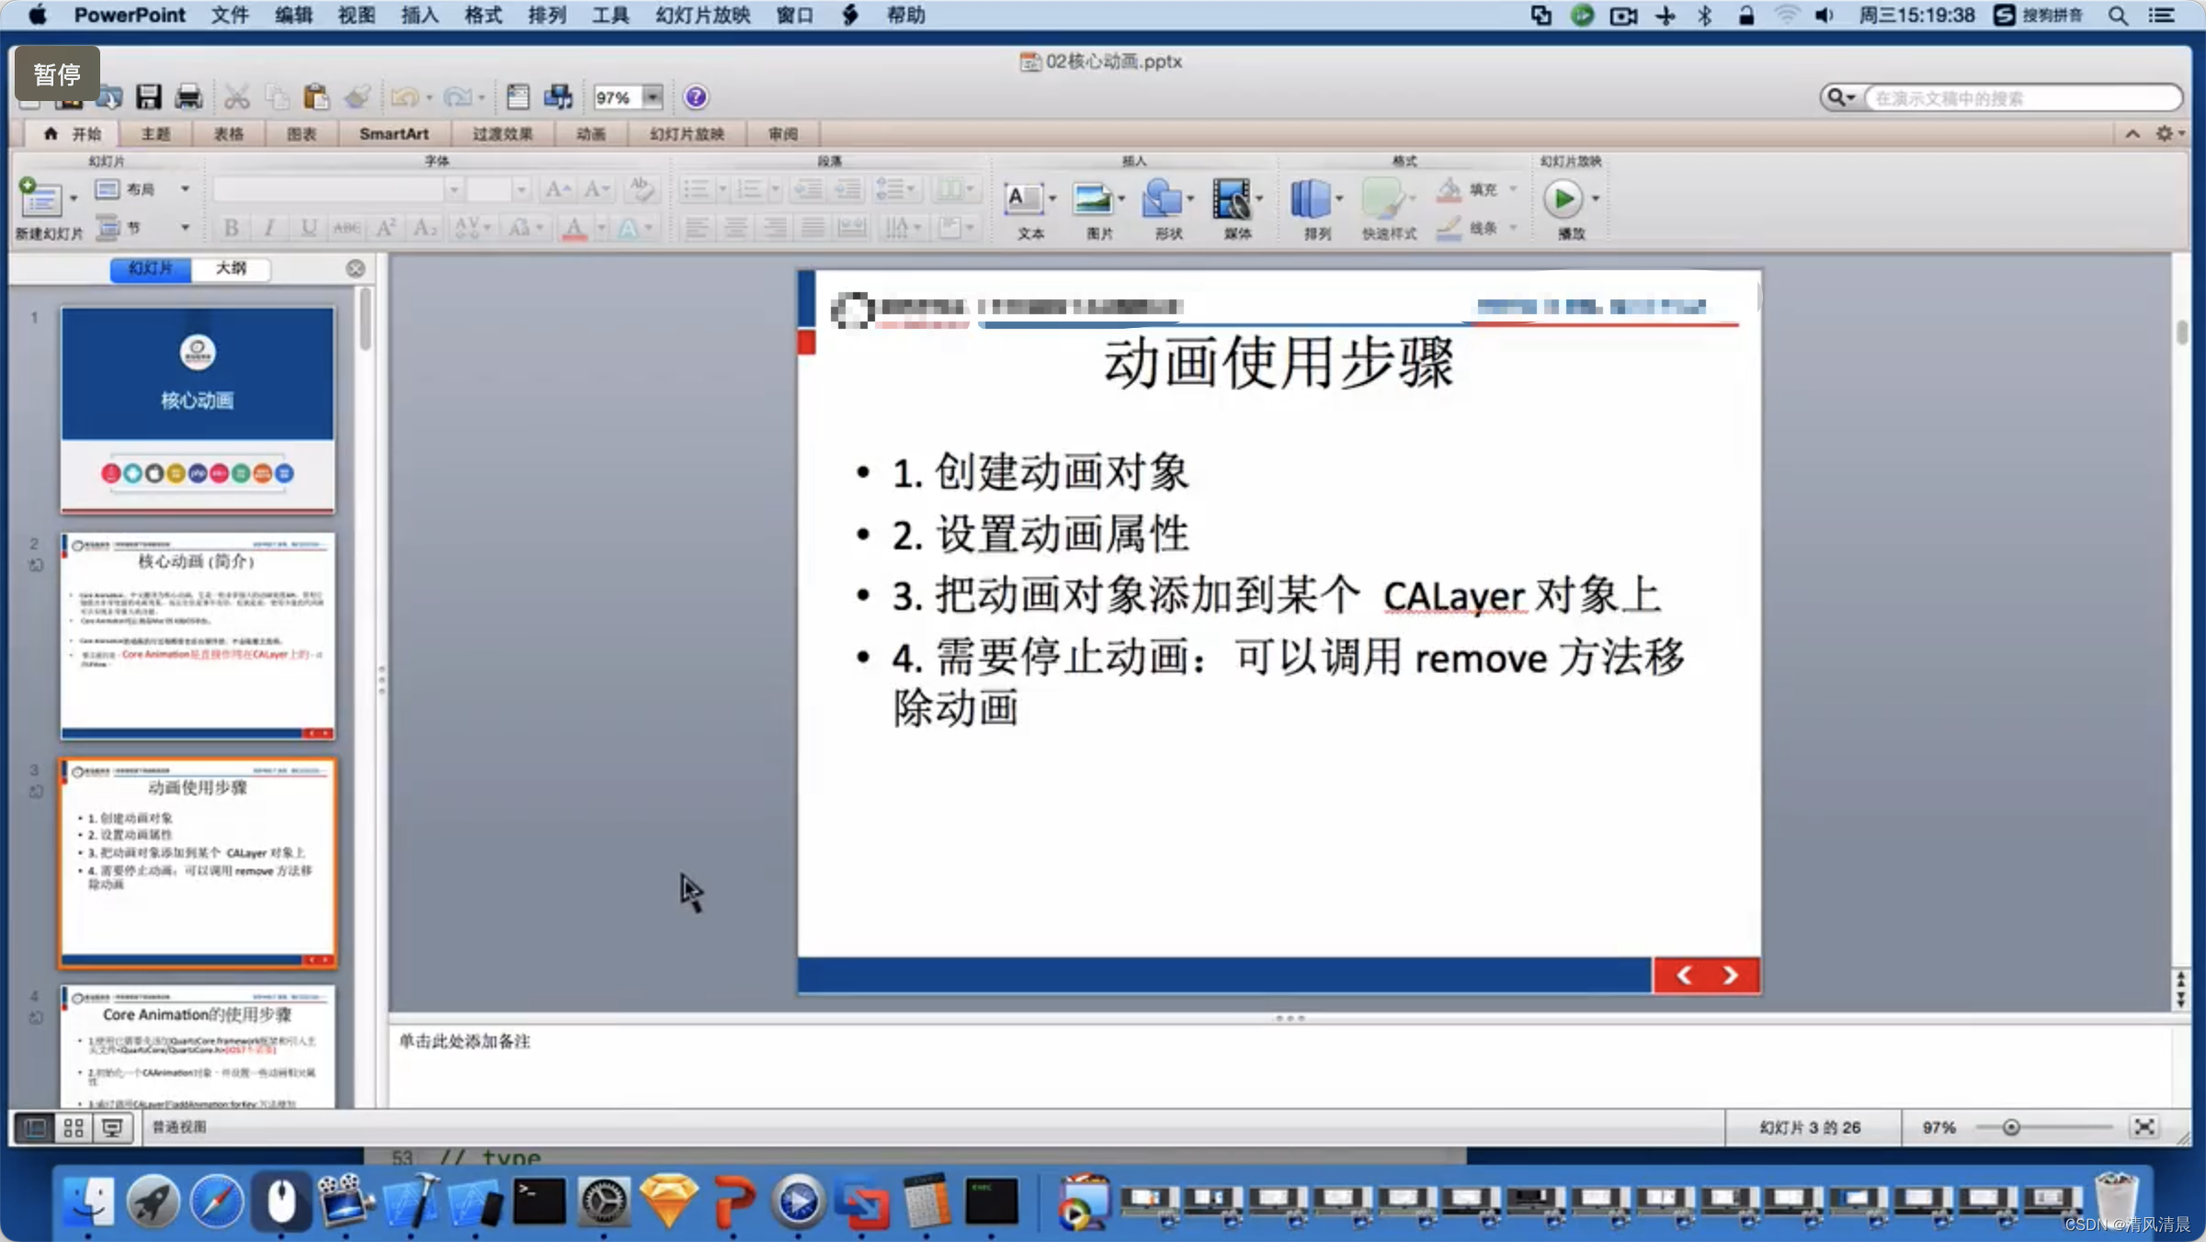
Task: Start slideshow with the green 播放 button
Action: (1563, 199)
